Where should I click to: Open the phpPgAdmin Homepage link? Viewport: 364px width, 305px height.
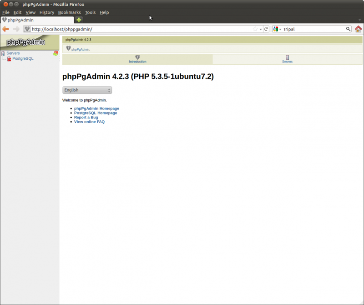[96, 109]
